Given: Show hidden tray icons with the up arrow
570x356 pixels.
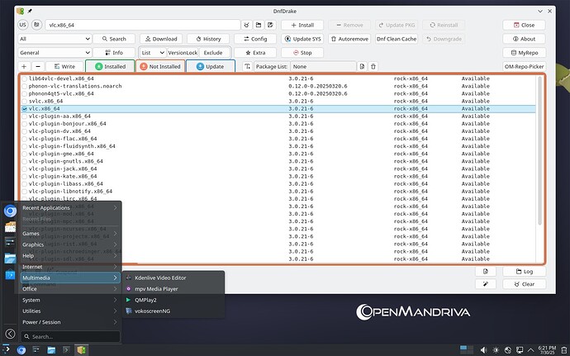Looking at the screenshot, I should click(531, 350).
